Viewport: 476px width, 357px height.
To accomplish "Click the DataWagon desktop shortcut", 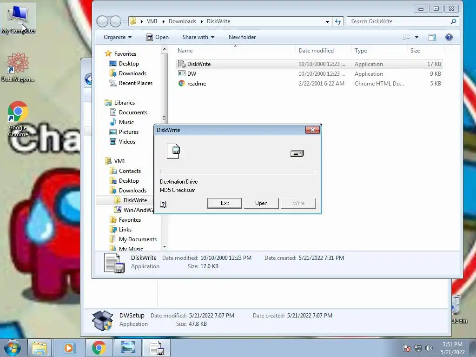I will click(18, 67).
